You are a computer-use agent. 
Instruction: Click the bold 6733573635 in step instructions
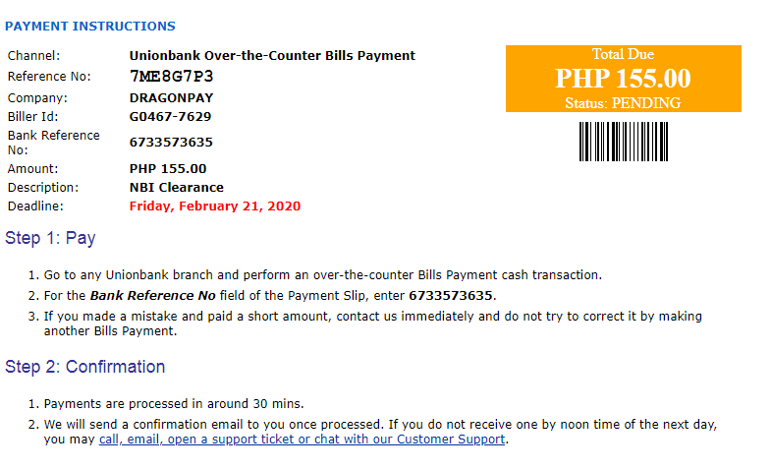click(451, 296)
